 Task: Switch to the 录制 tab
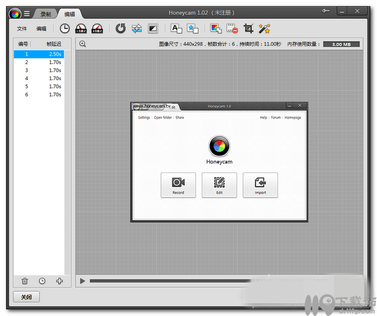pos(46,14)
